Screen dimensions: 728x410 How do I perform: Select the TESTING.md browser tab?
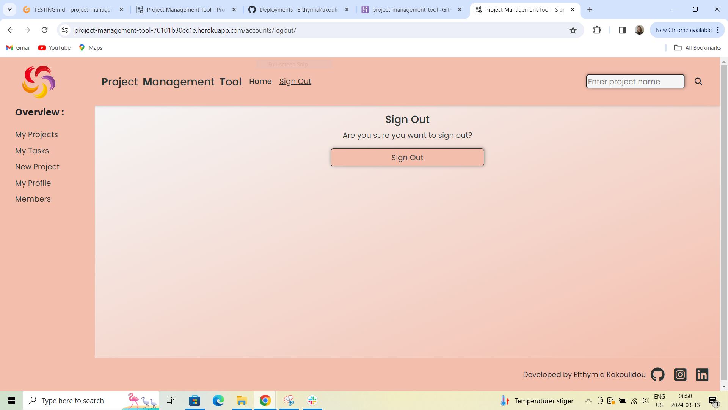74,9
